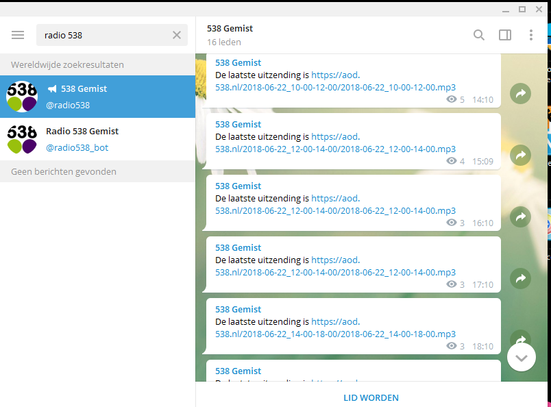This screenshot has height=407, width=551.
Task: Click LID WORDEN to join channel
Action: tap(371, 397)
